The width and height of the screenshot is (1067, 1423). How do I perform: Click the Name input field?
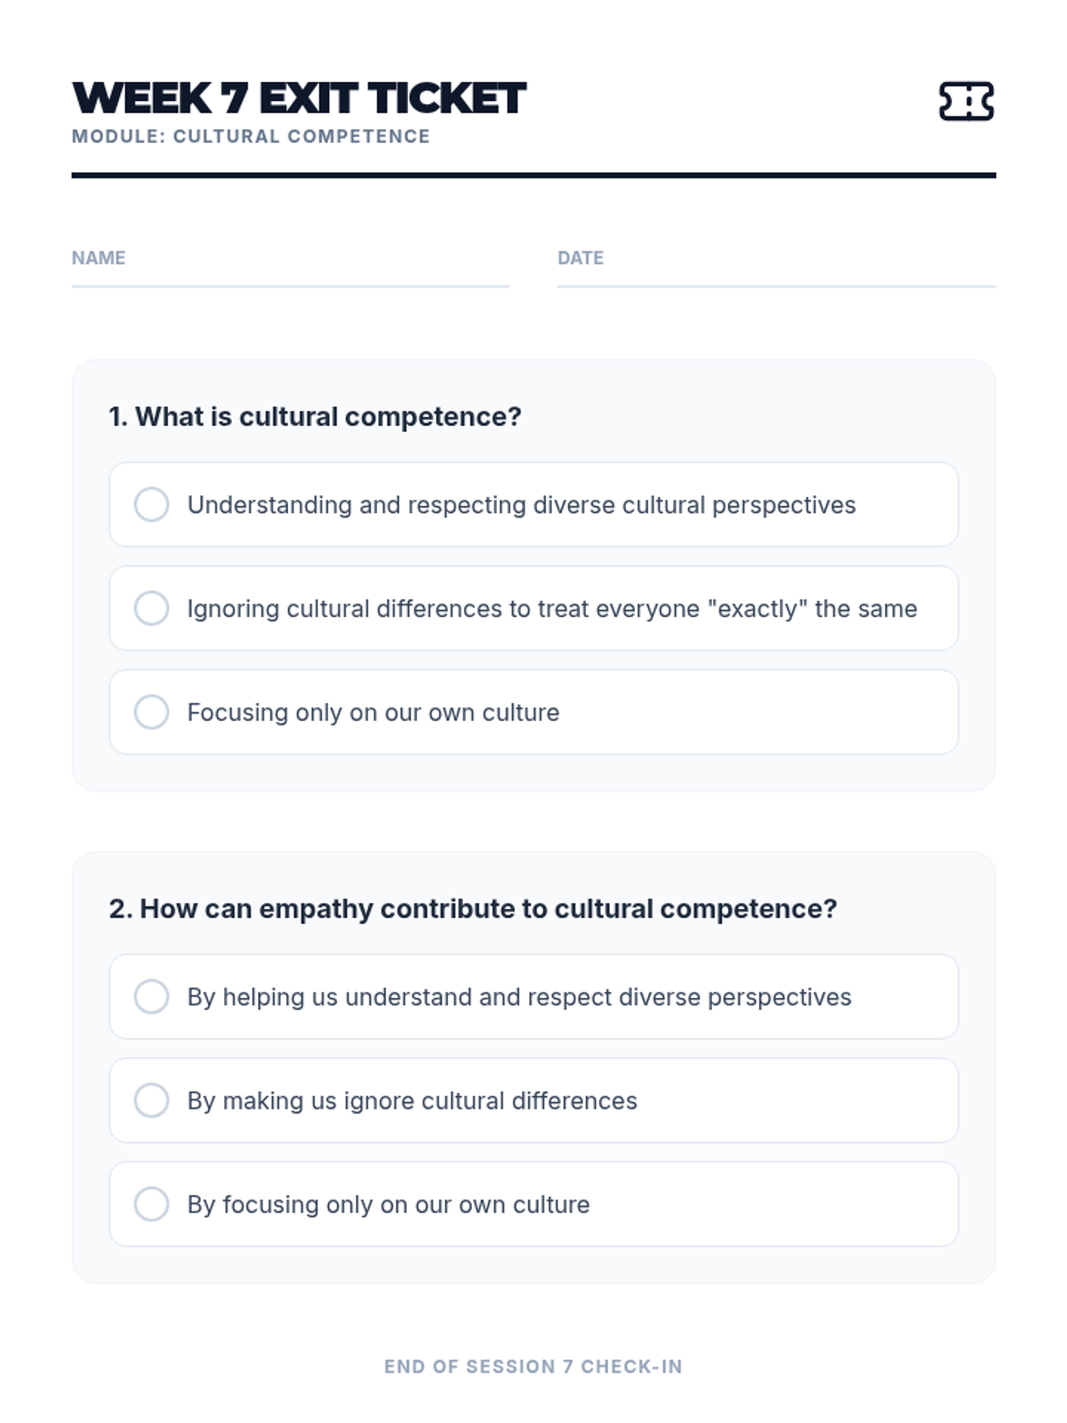click(x=290, y=270)
